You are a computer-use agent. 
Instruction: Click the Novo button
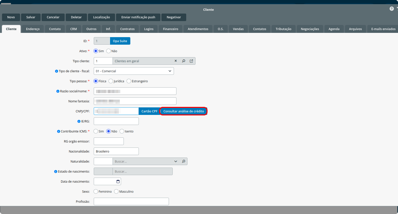[x=11, y=17]
